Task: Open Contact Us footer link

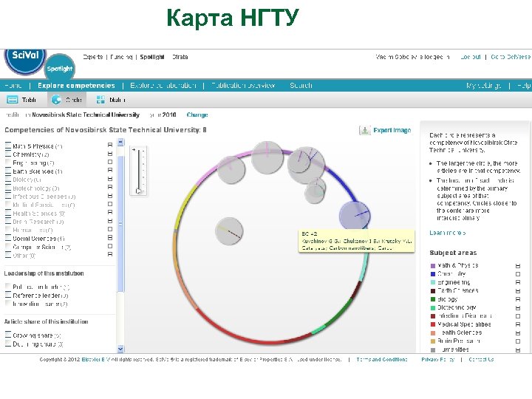Action: click(481, 359)
